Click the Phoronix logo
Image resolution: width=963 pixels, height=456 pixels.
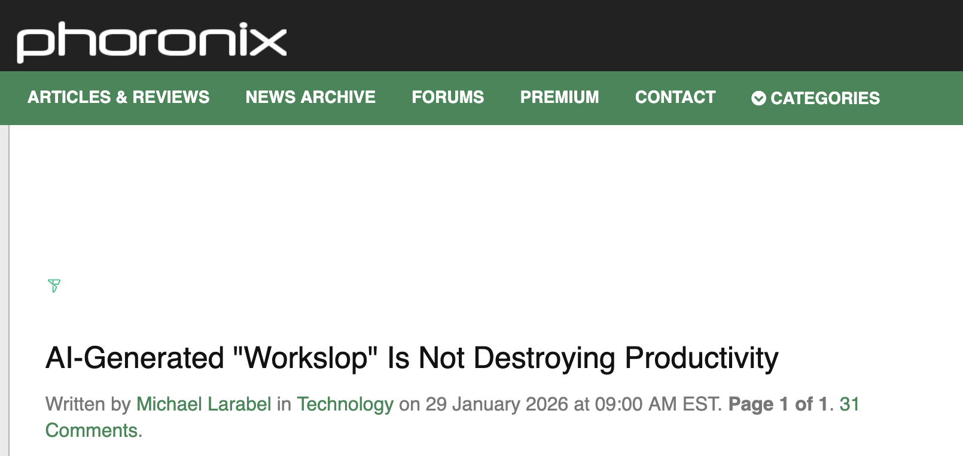tap(152, 42)
